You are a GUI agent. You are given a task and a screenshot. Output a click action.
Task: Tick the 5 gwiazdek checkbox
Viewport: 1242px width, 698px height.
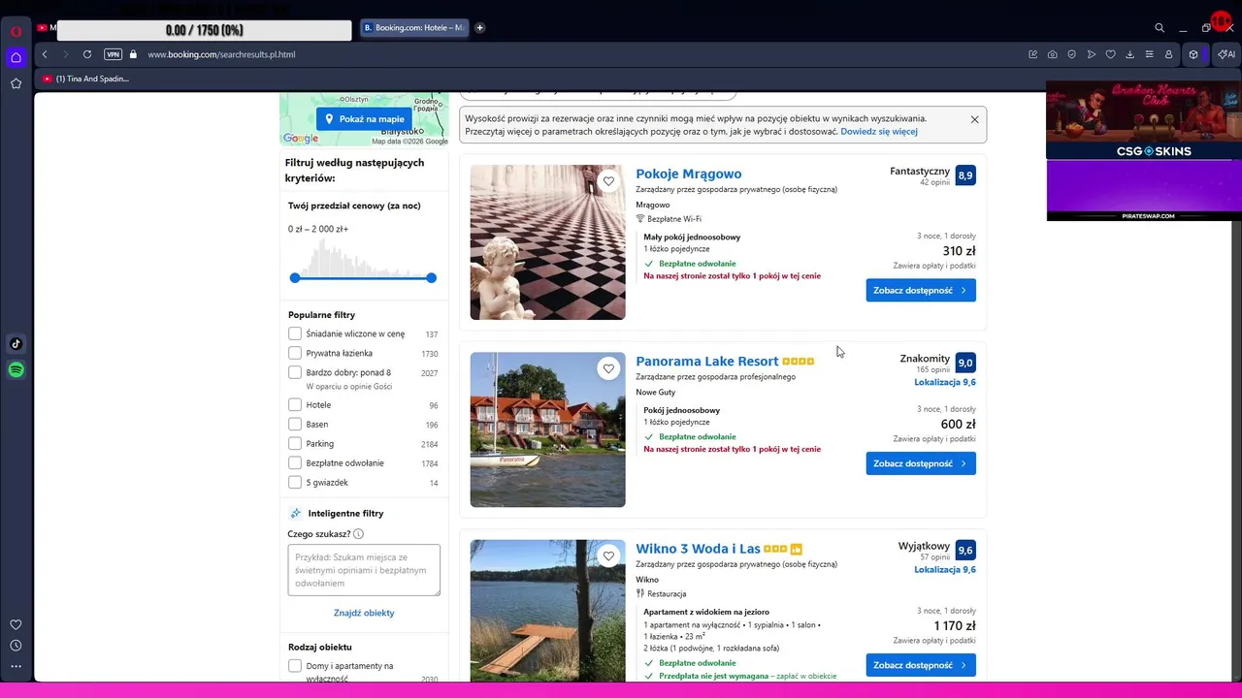295,482
